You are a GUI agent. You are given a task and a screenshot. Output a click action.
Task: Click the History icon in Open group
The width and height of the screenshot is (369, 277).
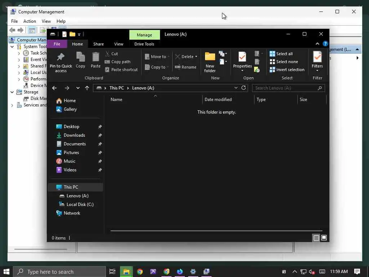pos(257,70)
